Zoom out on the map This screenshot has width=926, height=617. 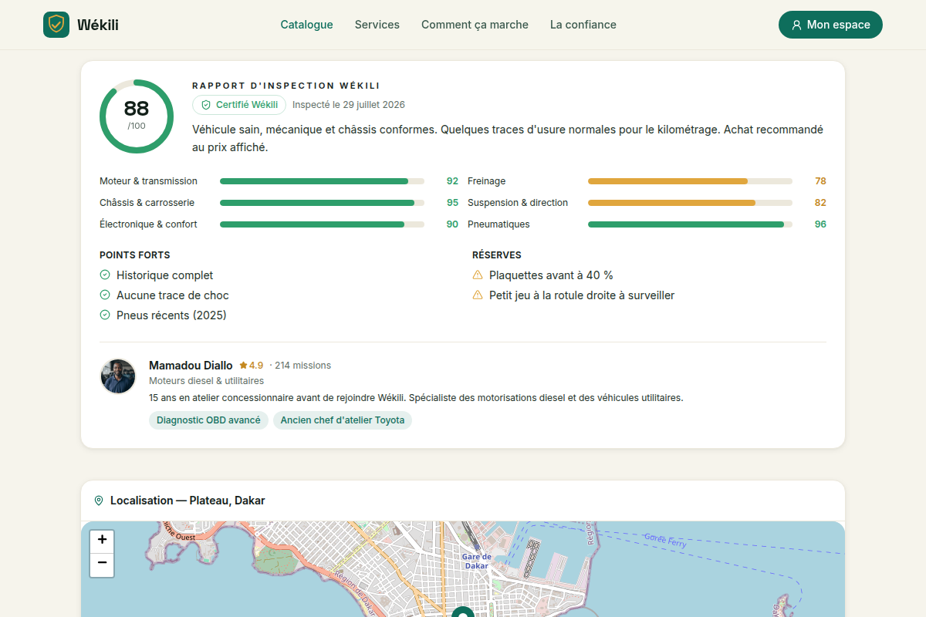(x=102, y=565)
